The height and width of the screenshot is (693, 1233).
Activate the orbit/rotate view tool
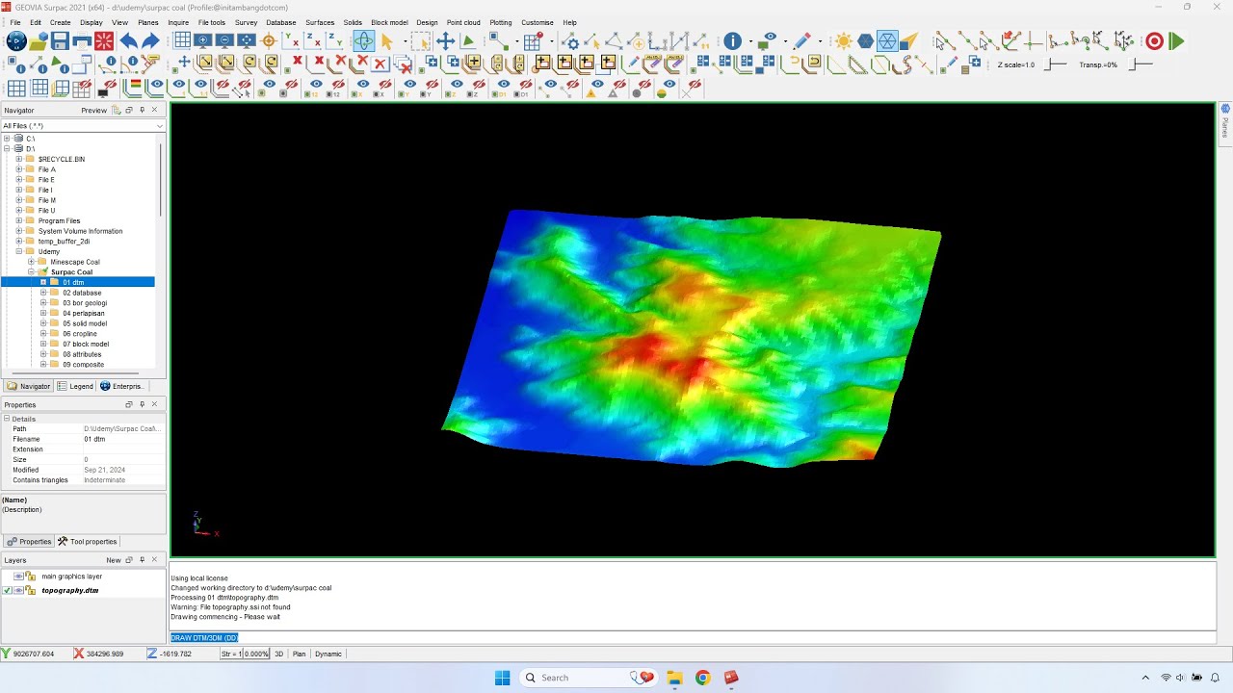pos(363,41)
